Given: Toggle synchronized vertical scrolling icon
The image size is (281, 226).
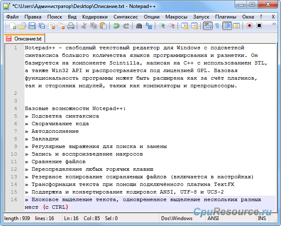Looking at the screenshot, I should click(184, 26).
